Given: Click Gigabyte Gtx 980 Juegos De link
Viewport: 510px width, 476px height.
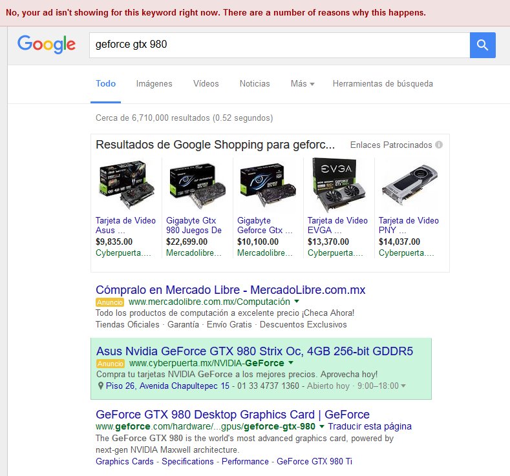Looking at the screenshot, I should [194, 225].
